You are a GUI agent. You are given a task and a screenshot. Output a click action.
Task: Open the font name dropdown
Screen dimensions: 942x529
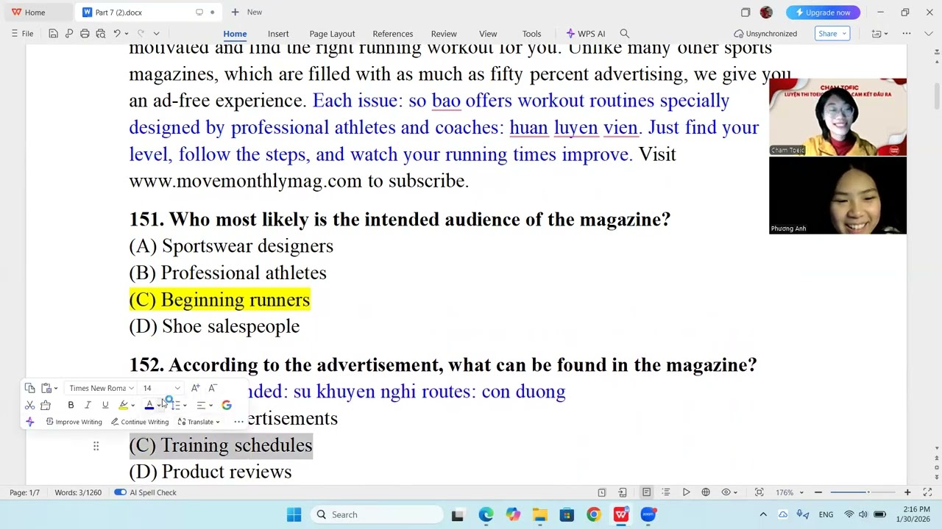coord(131,388)
